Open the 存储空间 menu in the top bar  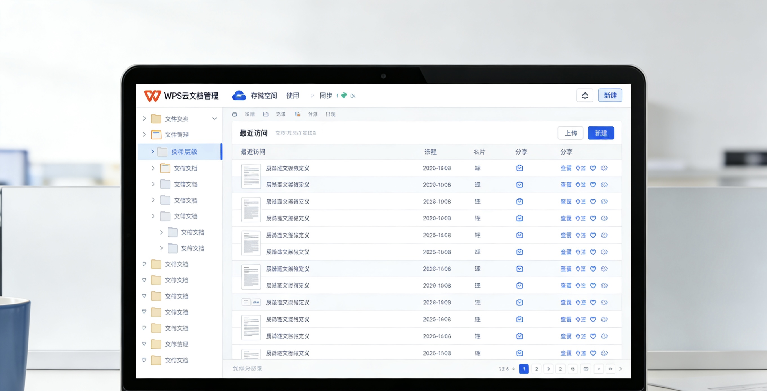tap(264, 96)
